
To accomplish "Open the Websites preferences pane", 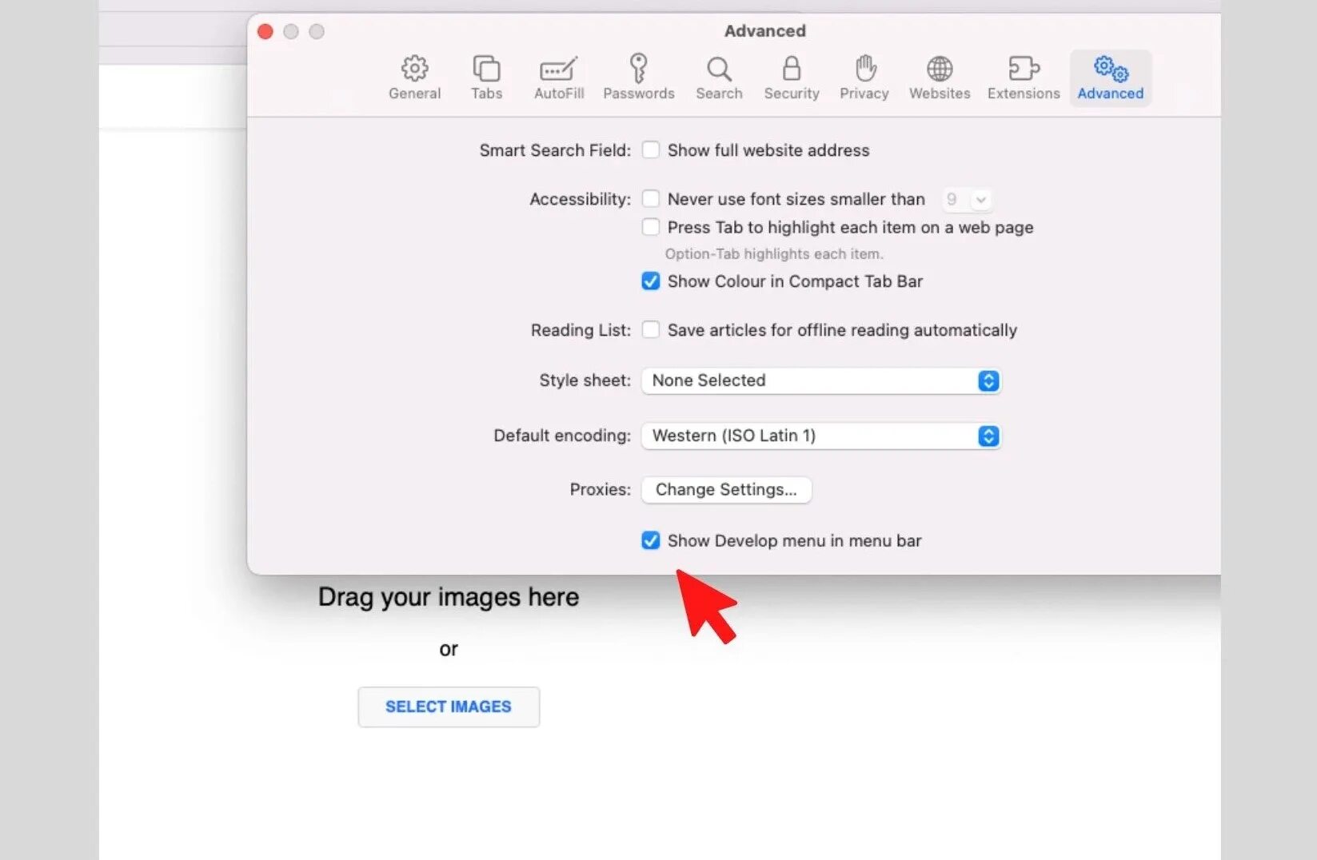I will tap(940, 78).
